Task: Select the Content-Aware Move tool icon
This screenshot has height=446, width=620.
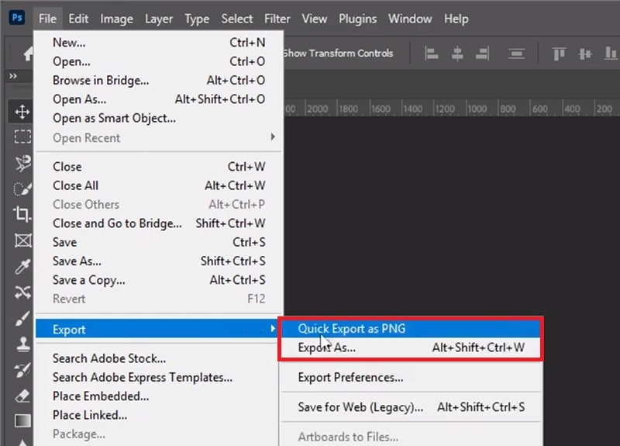Action: (22, 292)
